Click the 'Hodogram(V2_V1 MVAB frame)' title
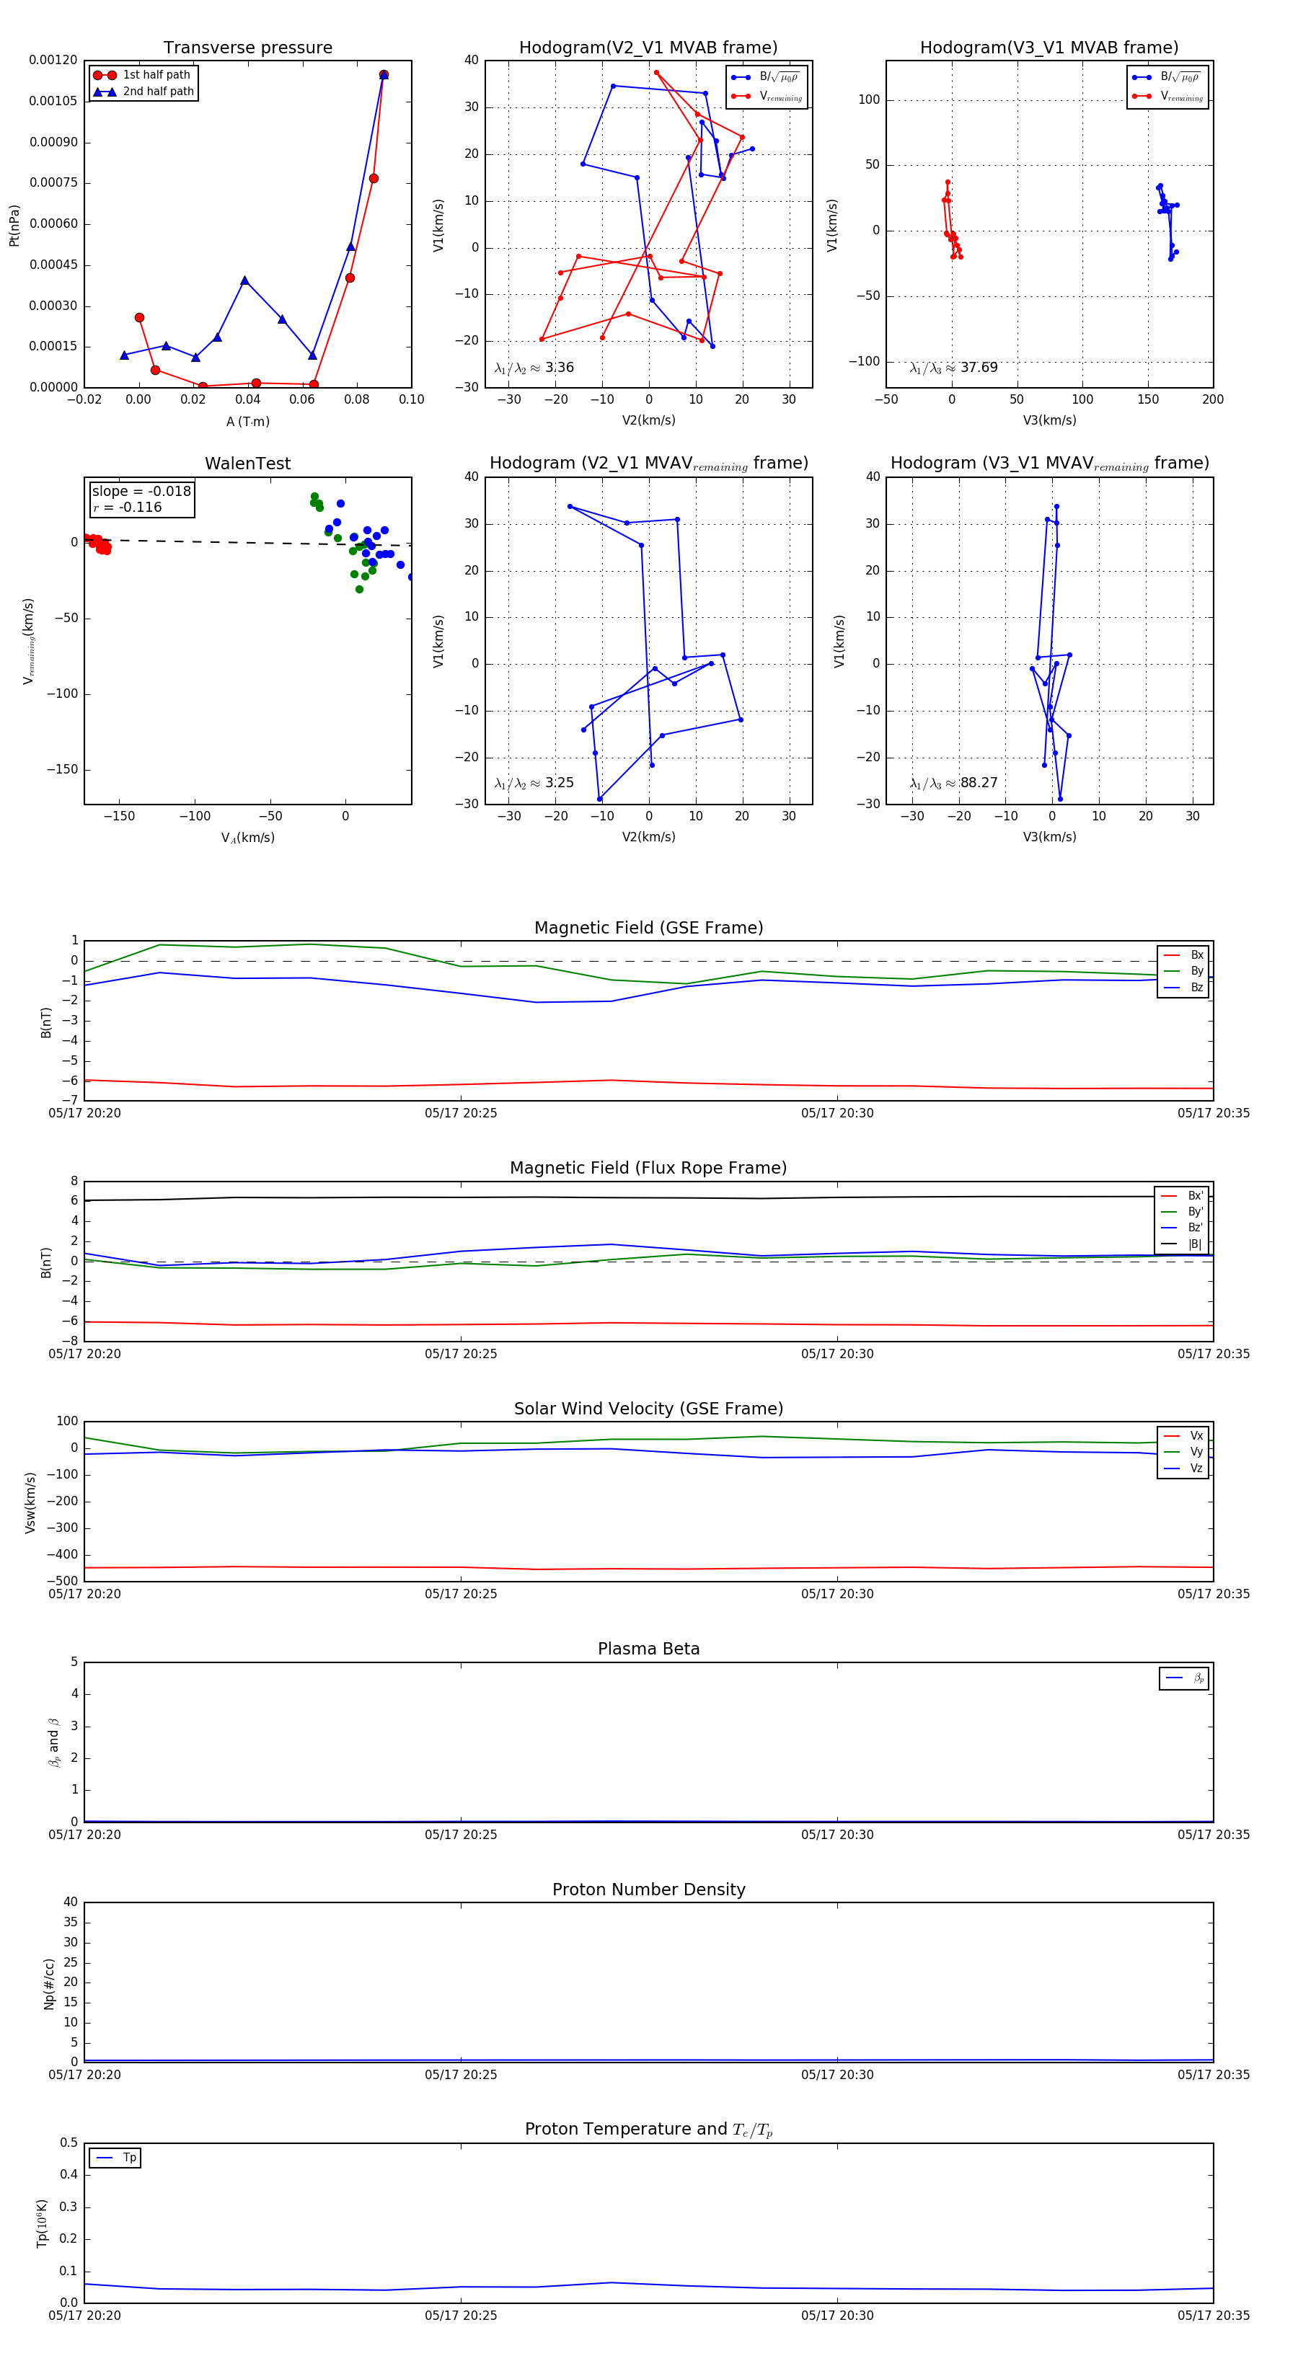This screenshot has height=2379, width=1298. click(x=648, y=48)
